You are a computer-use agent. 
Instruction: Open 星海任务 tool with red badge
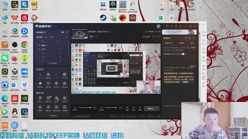48,99
